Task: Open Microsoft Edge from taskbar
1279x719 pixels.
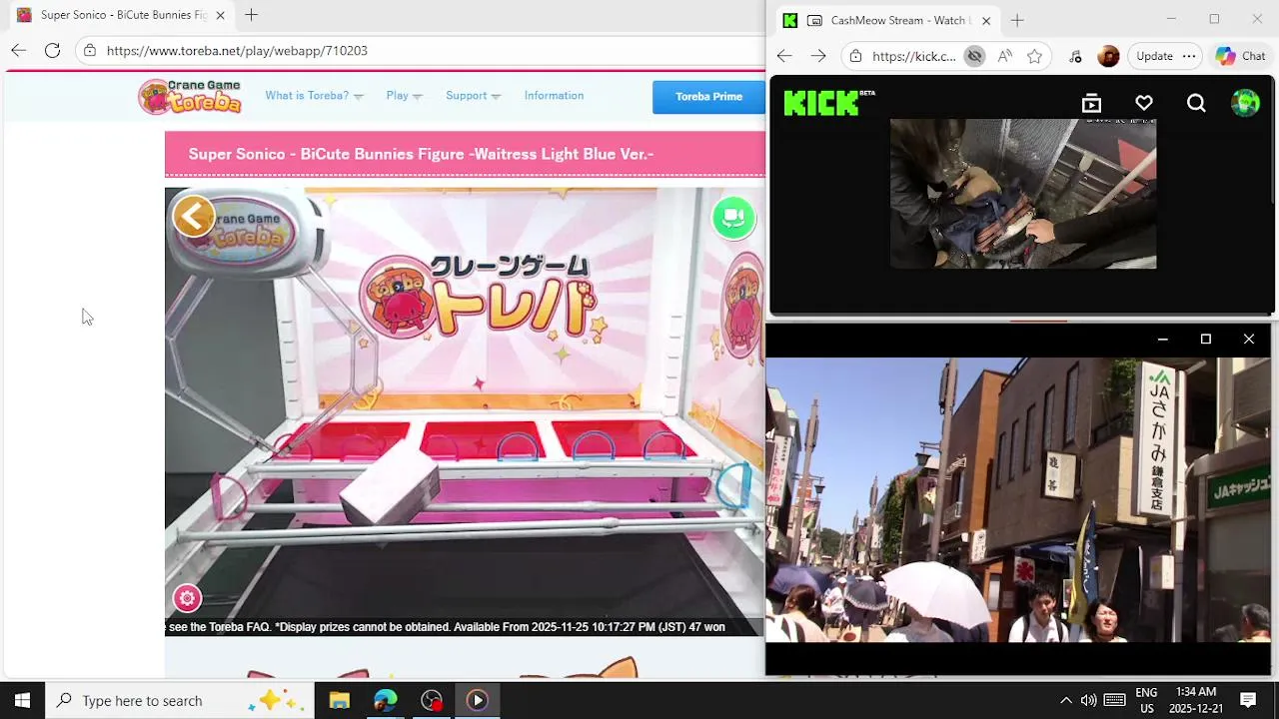Action: coord(386,700)
